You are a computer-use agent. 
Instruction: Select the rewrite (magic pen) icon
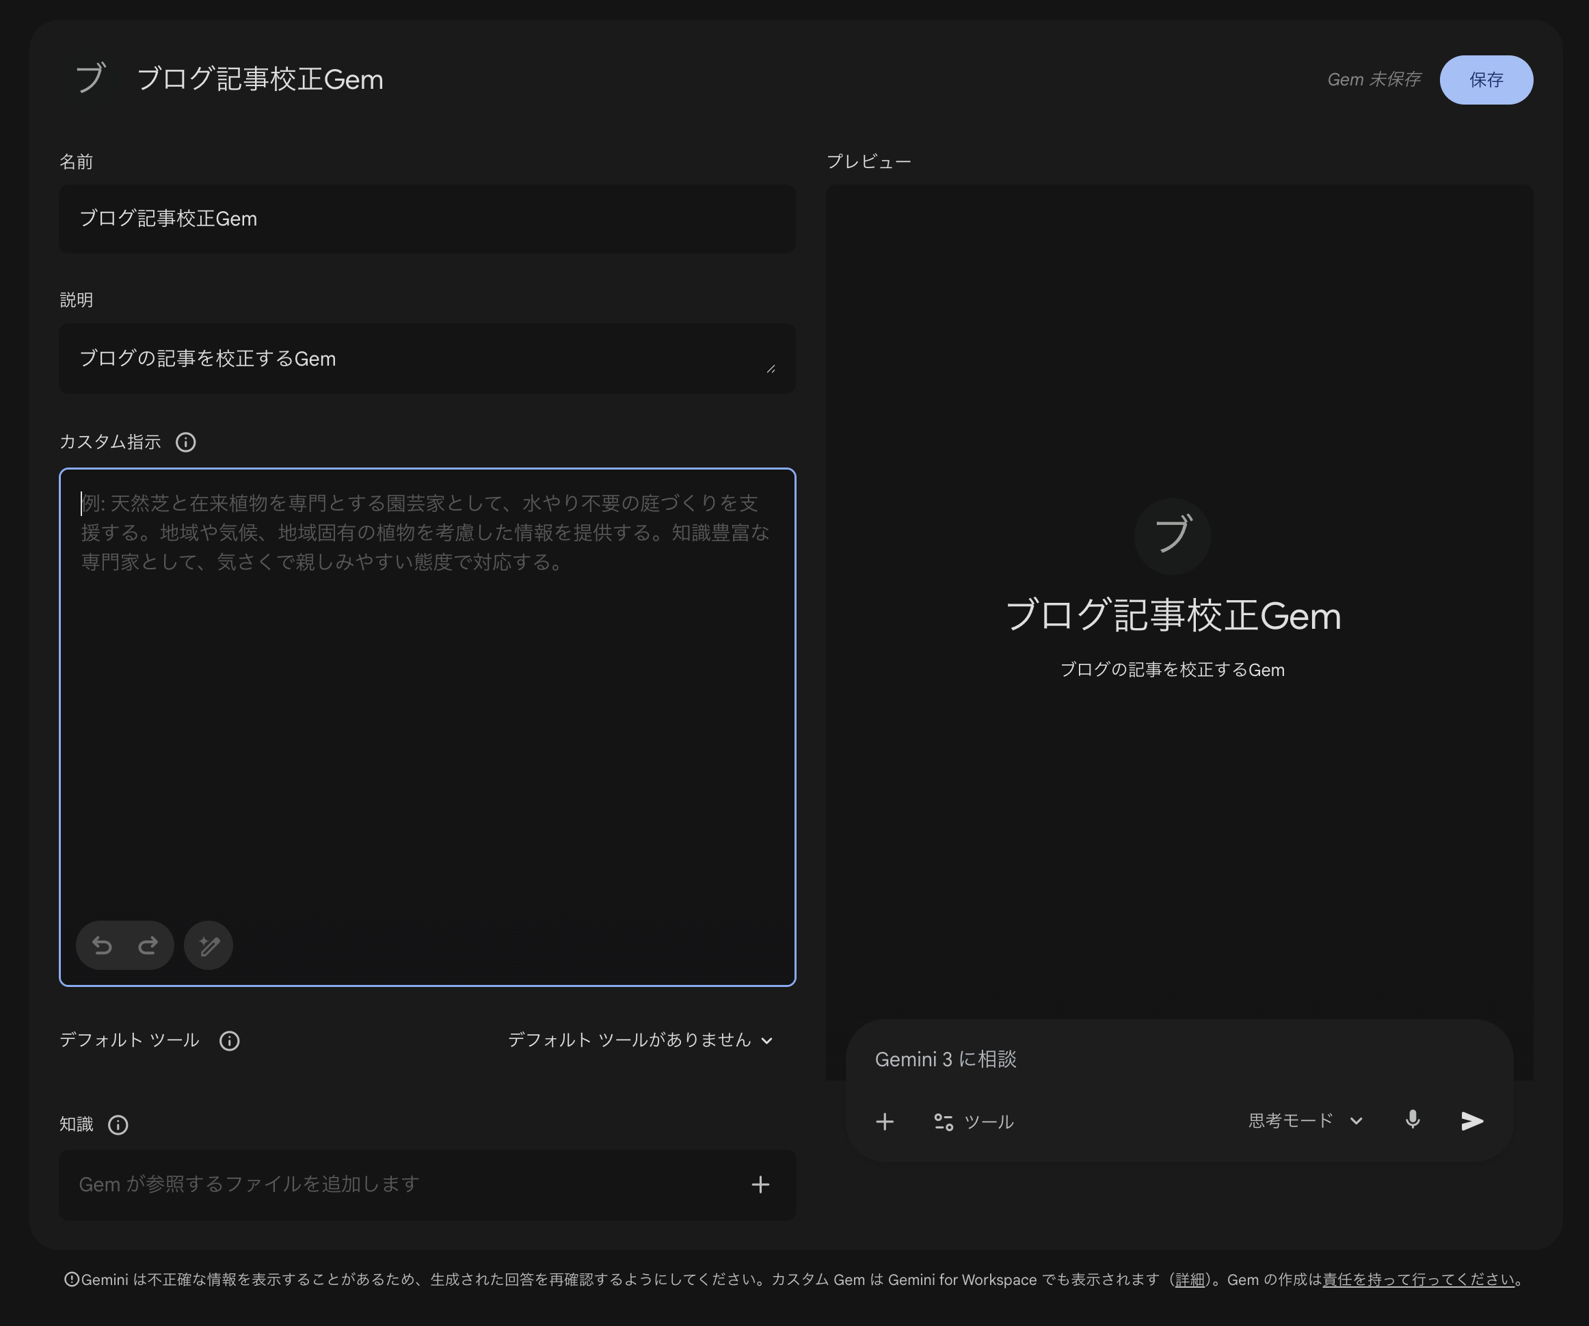click(x=208, y=945)
